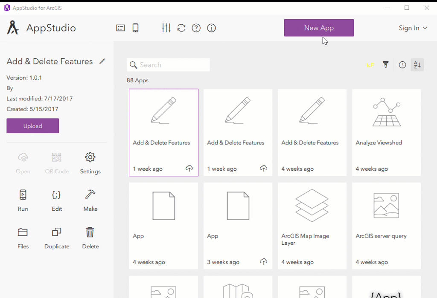Open the Make tool (hammer icon)
437x298 pixels.
[90, 201]
